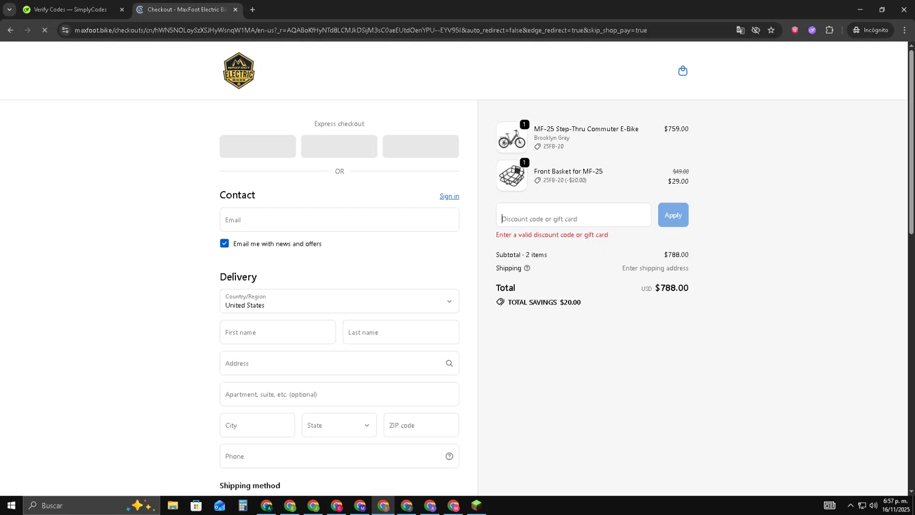The image size is (915, 515).
Task: Open Microsoft Store from the taskbar
Action: pos(196,505)
